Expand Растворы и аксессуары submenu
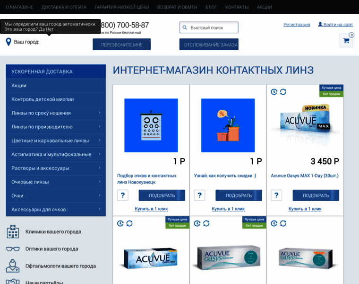 tap(100, 168)
